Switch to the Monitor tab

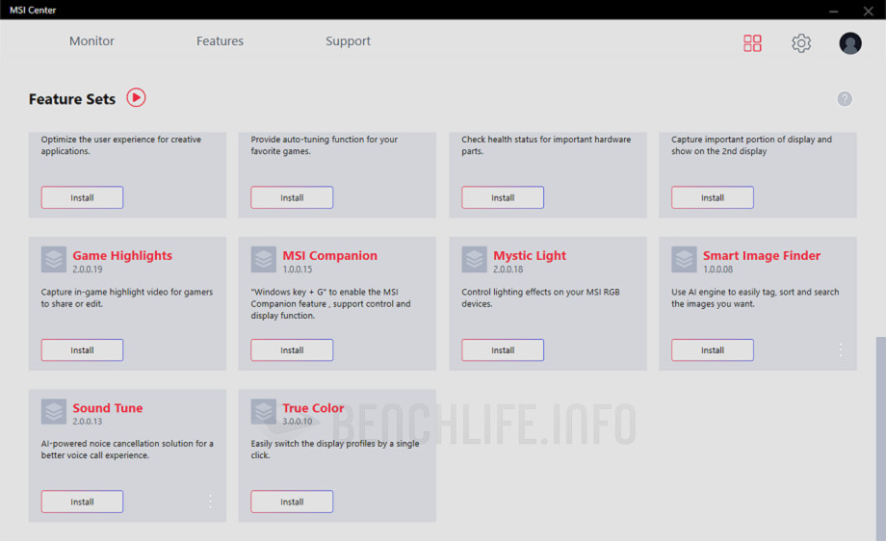point(91,41)
